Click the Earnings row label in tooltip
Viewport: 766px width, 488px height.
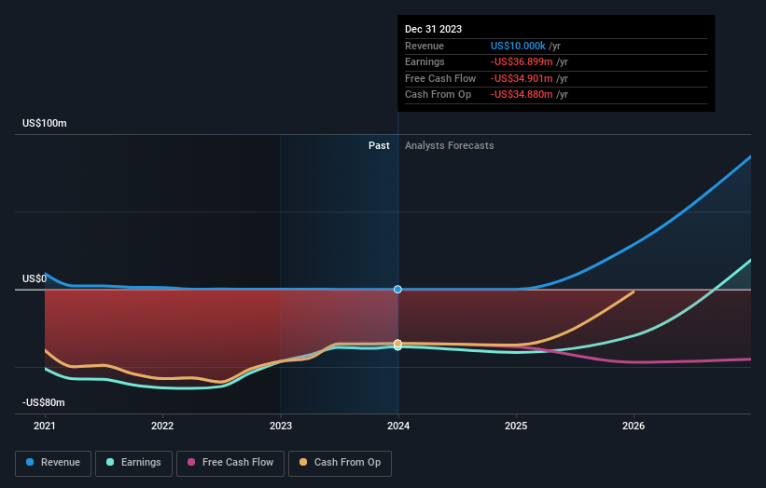pyautogui.click(x=425, y=61)
